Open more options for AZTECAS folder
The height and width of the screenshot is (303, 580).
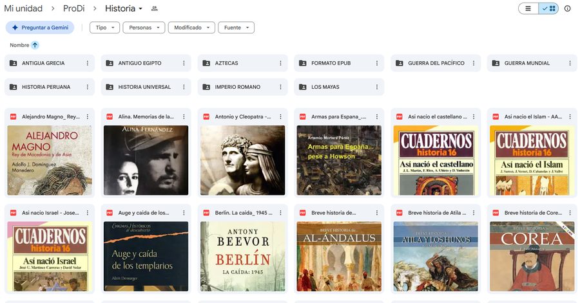tap(280, 63)
